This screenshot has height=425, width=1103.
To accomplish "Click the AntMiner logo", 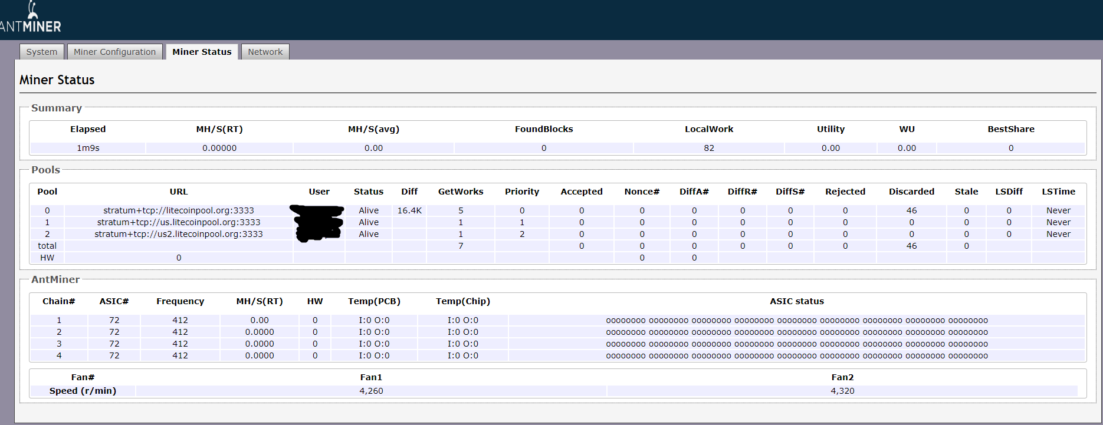I will [31, 18].
